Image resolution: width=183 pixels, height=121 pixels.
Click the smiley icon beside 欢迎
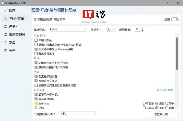click(x=6, y=10)
